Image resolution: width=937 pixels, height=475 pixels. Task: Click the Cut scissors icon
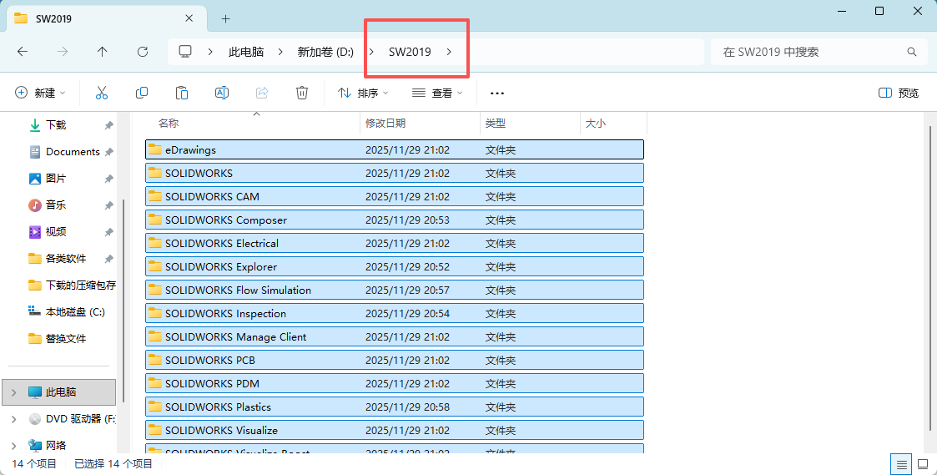102,93
